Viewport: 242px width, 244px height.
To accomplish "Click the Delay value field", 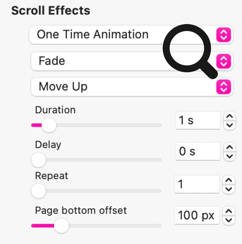I will 197,151.
